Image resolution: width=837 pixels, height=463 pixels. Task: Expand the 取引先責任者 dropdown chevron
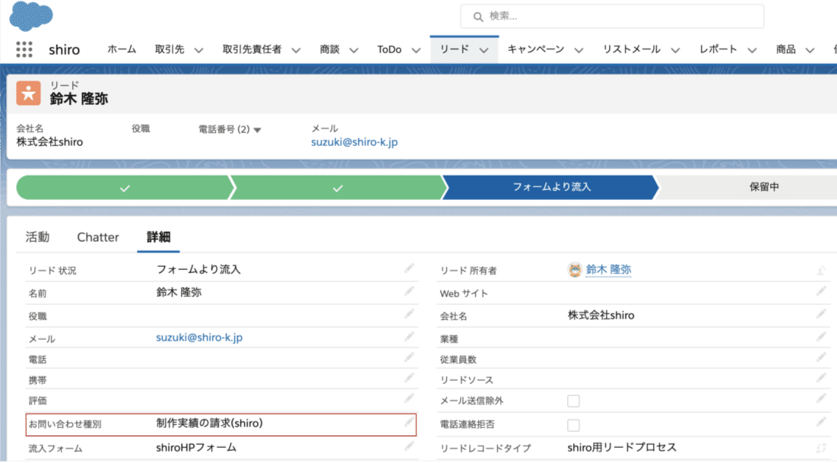(296, 51)
